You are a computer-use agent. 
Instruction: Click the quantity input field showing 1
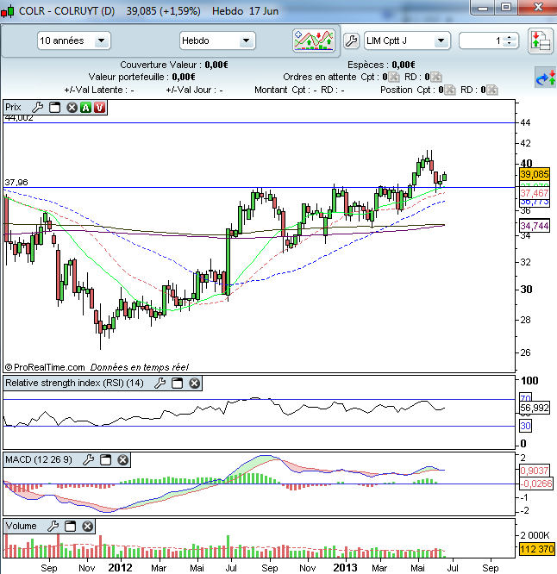[x=481, y=41]
